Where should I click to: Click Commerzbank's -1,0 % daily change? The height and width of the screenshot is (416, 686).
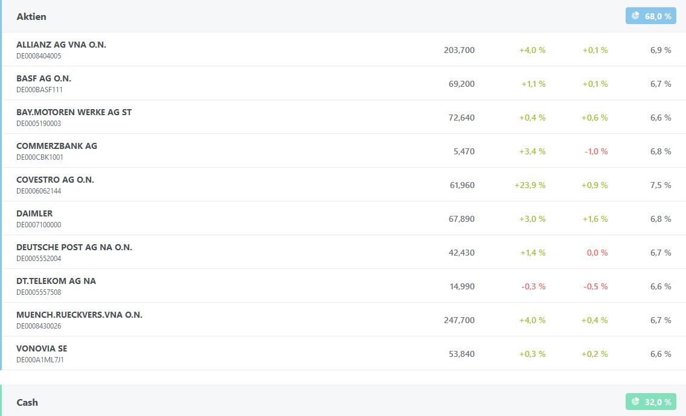coord(595,151)
